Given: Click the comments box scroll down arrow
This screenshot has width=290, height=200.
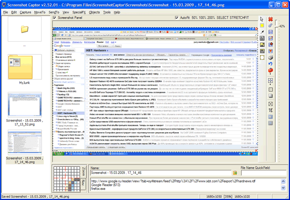Looking at the screenshot, I should [x=283, y=188].
